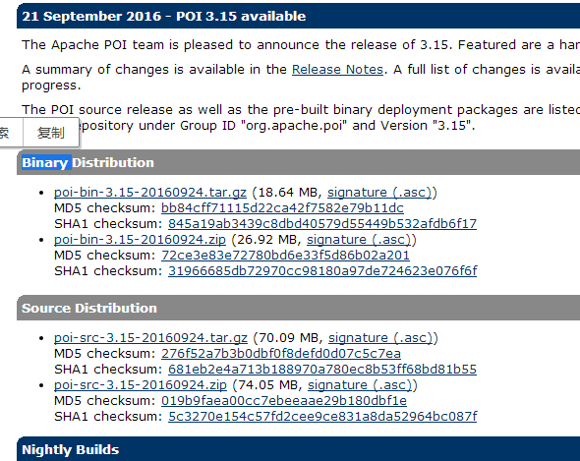Click SHA1 checksum 681eb2e4a713b188970a780ec8b53ff68bd81b55
The height and width of the screenshot is (461, 580).
point(322,370)
